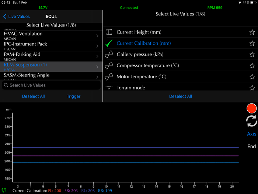Image resolution: width=258 pixels, height=194 pixels.
Task: Uncheck the Current Calibration green checkmark
Action: 109,43
